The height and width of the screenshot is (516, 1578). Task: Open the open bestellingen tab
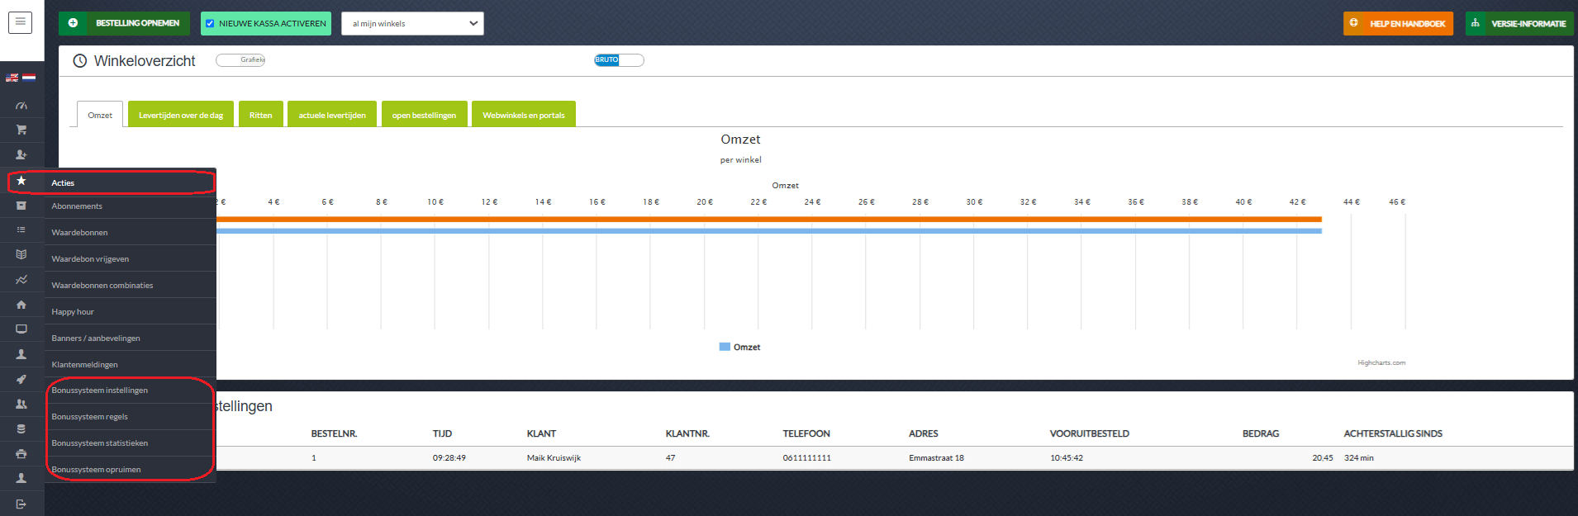pos(424,115)
